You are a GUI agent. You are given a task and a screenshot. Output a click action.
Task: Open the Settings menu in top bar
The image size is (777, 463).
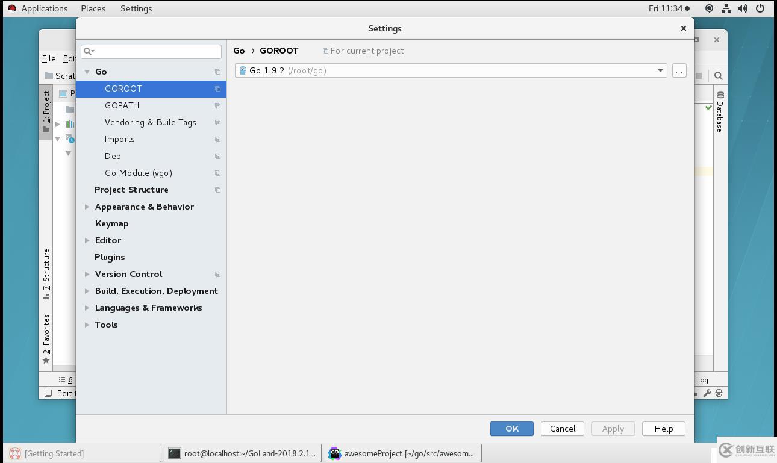point(136,8)
